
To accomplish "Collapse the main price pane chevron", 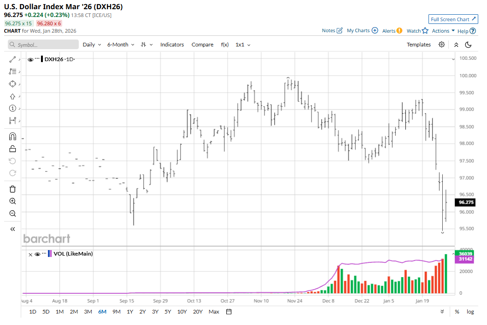I will click(x=453, y=59).
